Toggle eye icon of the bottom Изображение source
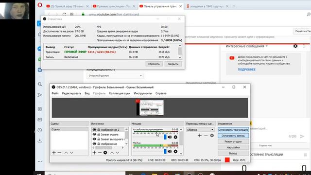Screen dimensions: 311x175 (94, 144)
